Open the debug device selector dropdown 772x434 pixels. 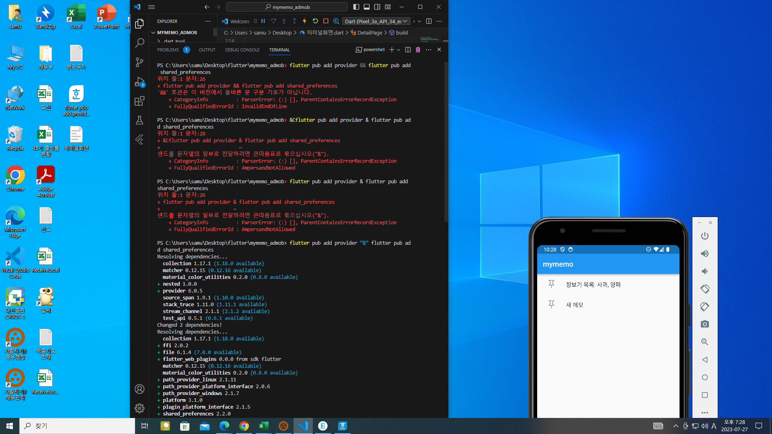pyautogui.click(x=376, y=21)
